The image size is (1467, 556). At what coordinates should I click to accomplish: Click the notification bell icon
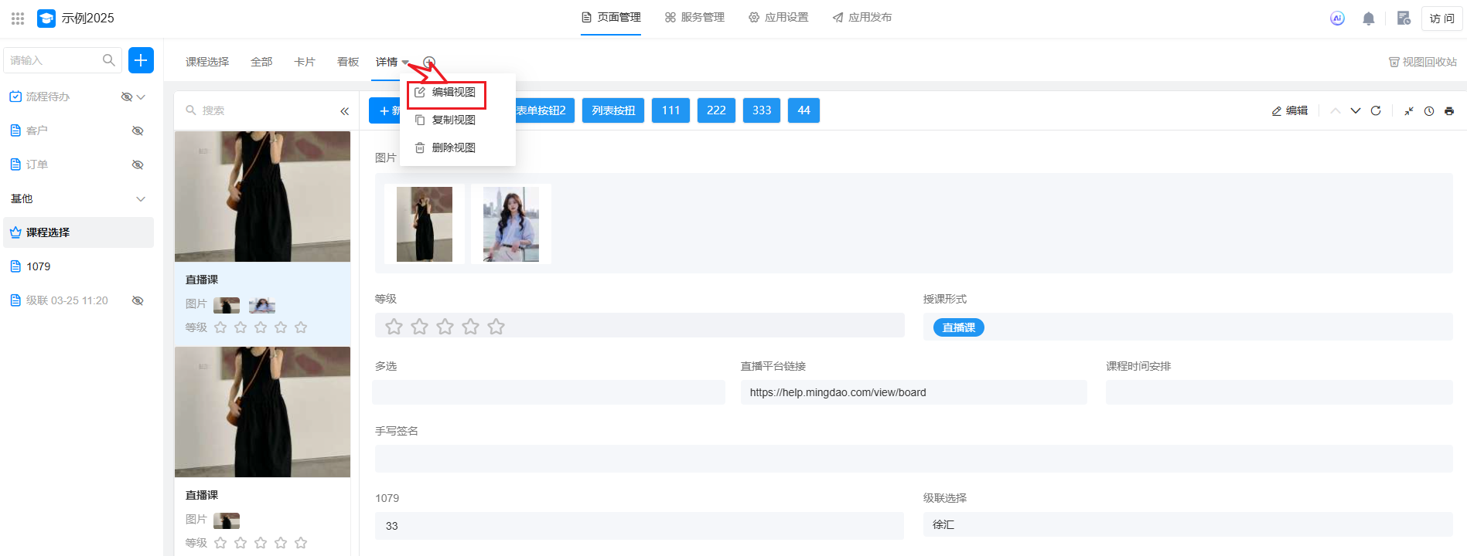1368,19
